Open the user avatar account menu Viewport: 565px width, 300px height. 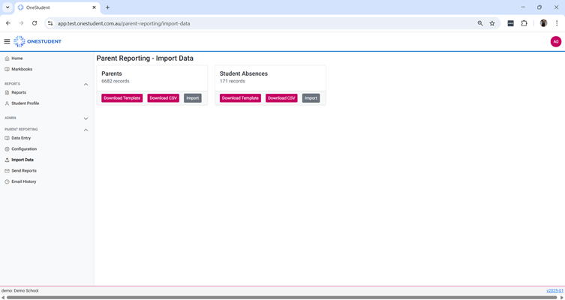pyautogui.click(x=555, y=42)
